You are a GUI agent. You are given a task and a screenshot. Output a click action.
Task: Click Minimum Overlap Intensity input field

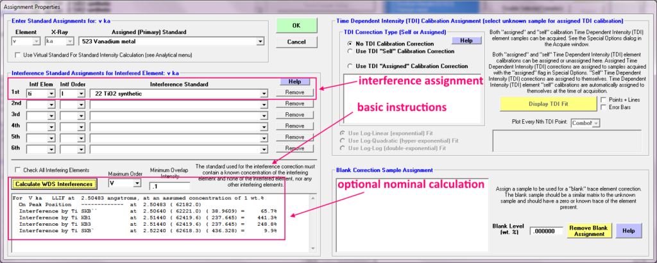click(x=169, y=186)
